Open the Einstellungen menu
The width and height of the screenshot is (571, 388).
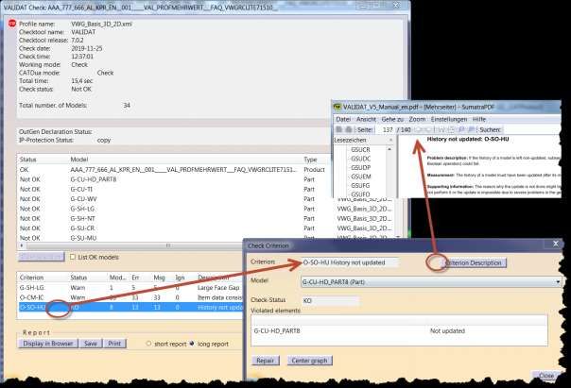point(449,119)
